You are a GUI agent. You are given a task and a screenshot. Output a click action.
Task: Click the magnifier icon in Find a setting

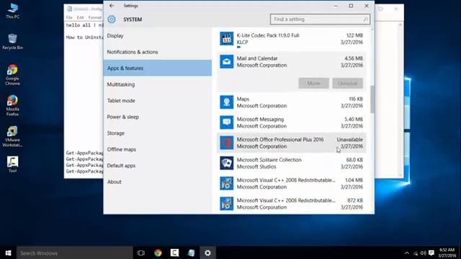(x=365, y=19)
